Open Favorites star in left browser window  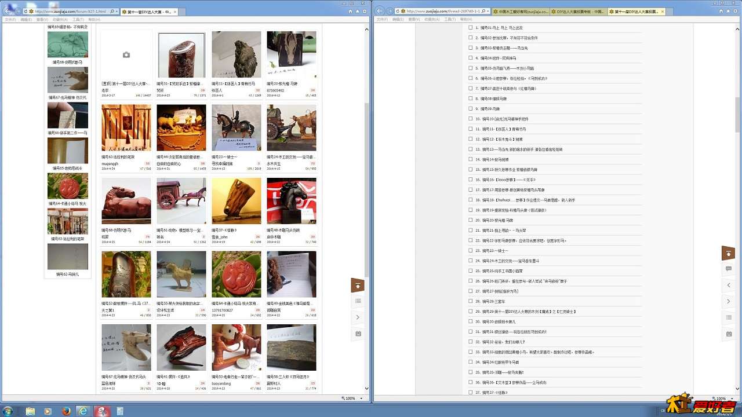click(x=357, y=11)
